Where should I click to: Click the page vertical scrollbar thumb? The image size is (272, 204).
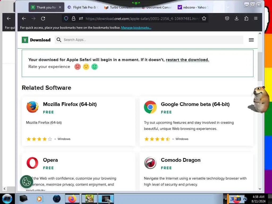click(x=260, y=66)
